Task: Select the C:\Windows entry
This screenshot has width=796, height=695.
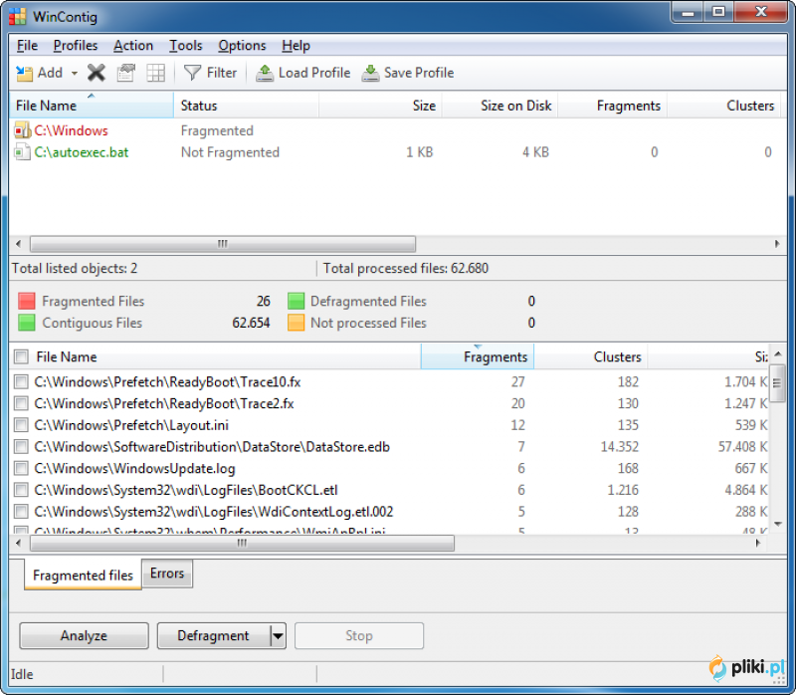Action: (71, 130)
